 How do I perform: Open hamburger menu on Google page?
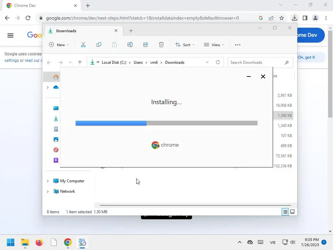click(x=10, y=35)
